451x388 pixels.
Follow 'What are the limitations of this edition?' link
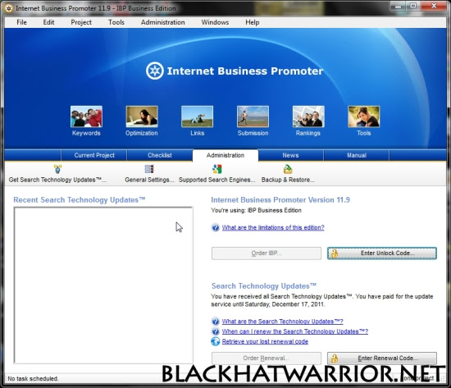(x=273, y=228)
